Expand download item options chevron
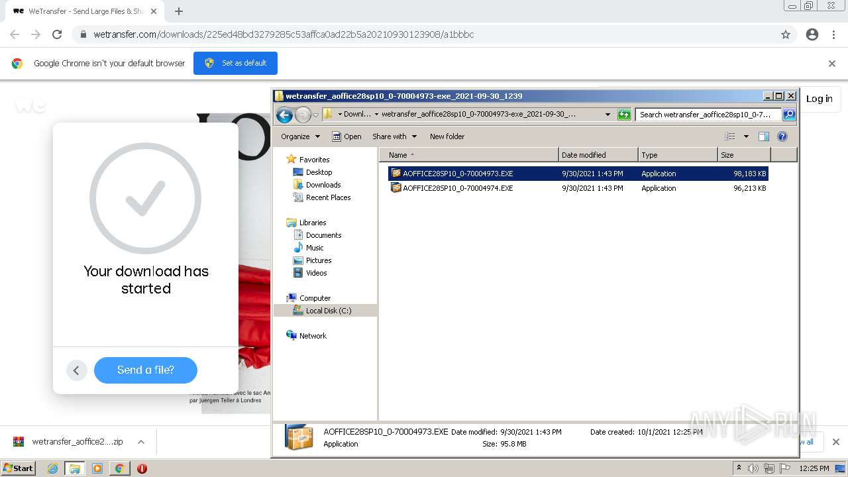The height and width of the screenshot is (477, 848). click(x=141, y=442)
